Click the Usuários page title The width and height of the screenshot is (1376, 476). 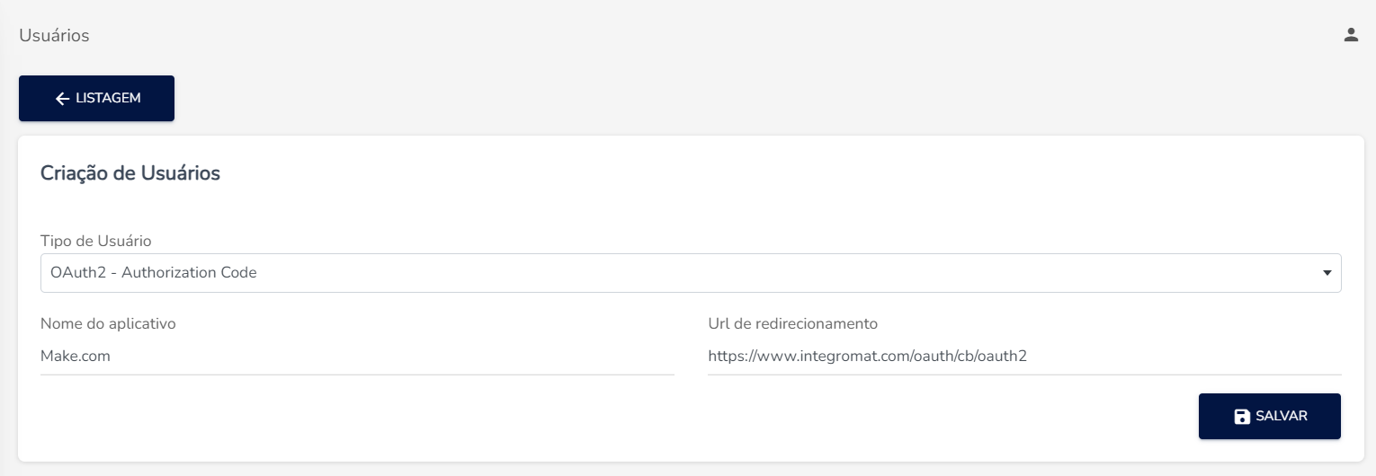(54, 36)
